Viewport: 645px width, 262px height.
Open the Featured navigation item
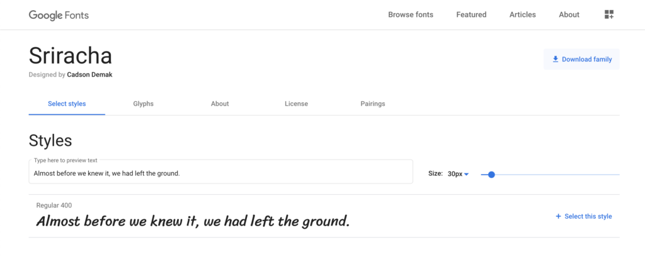[x=471, y=14]
